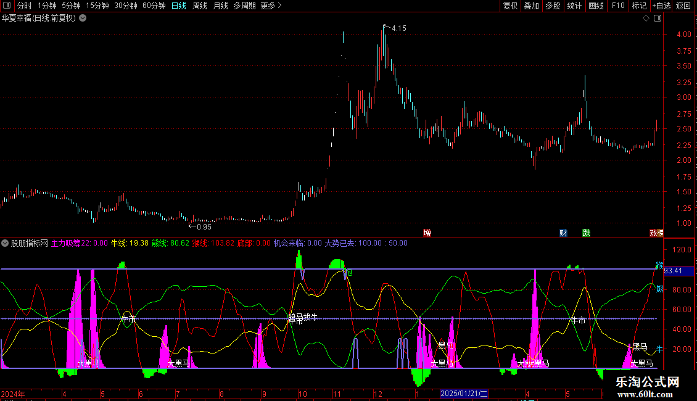Open the dropdown next to 华夏幸福 title
Viewport: 697px width, 401px height.
[83, 18]
